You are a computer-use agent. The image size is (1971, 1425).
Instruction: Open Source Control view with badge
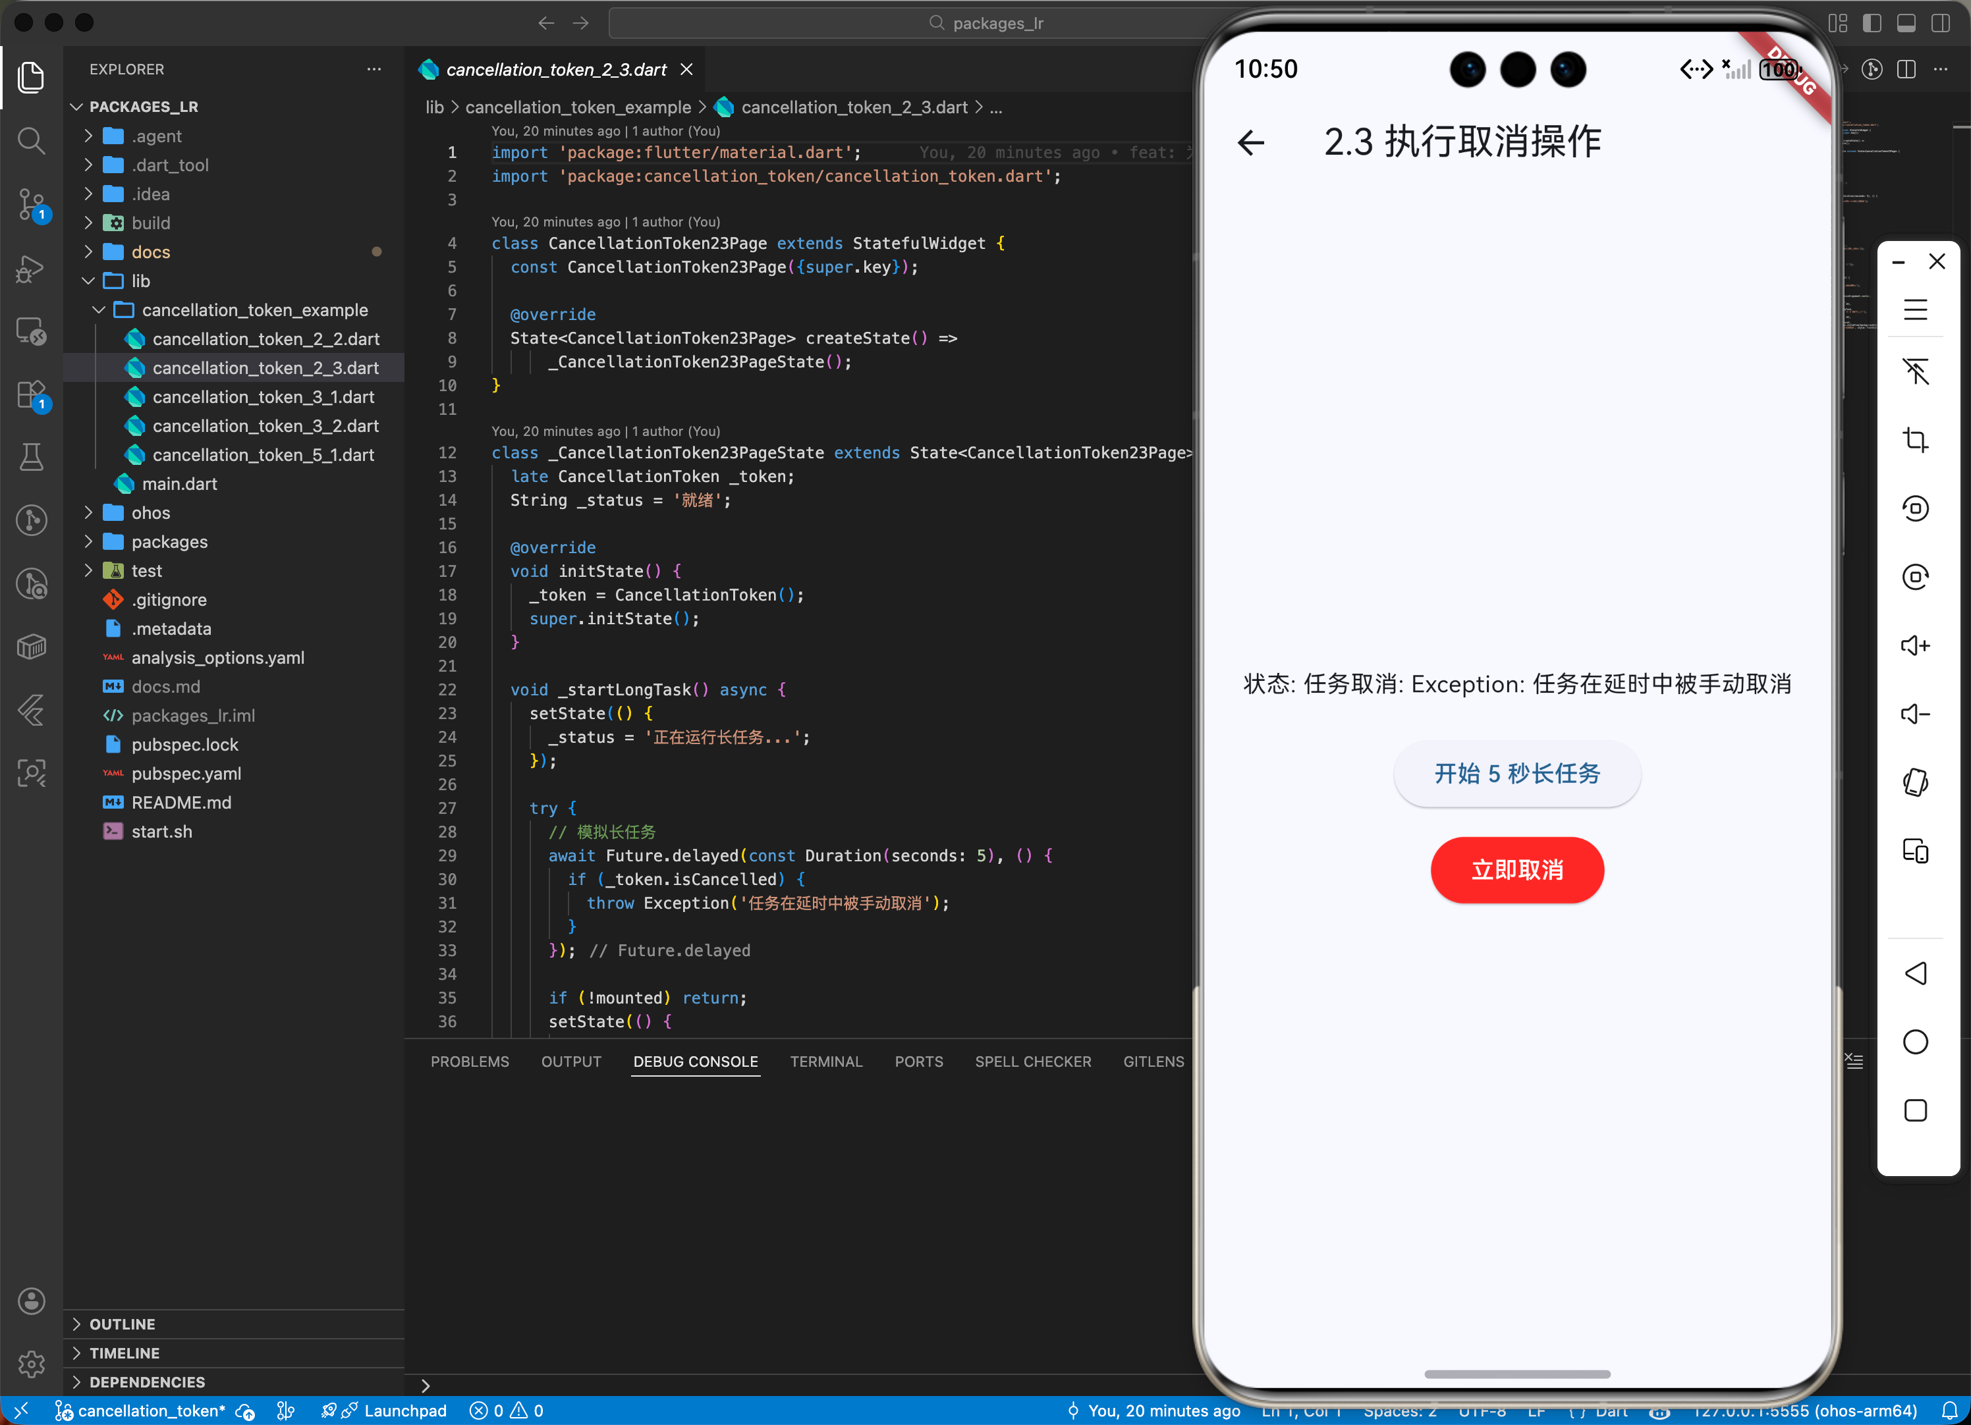(31, 205)
